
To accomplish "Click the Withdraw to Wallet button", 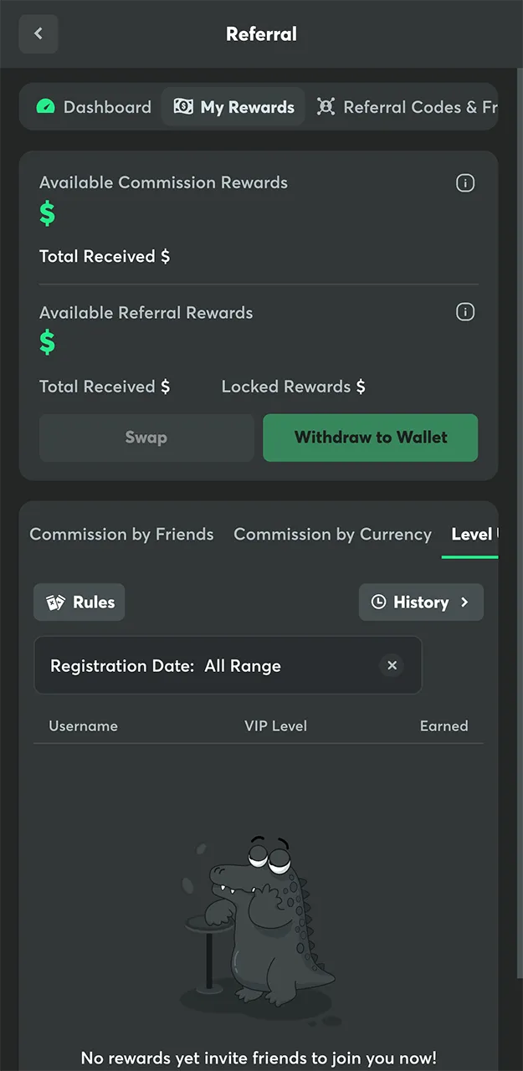I will 371,438.
